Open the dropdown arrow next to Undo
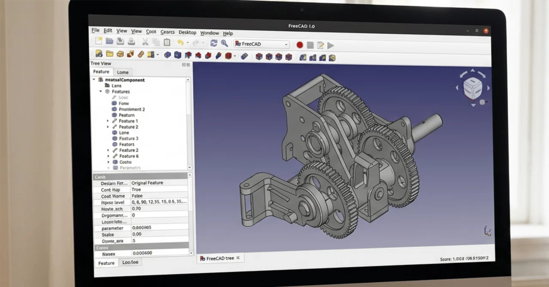 coord(188,43)
